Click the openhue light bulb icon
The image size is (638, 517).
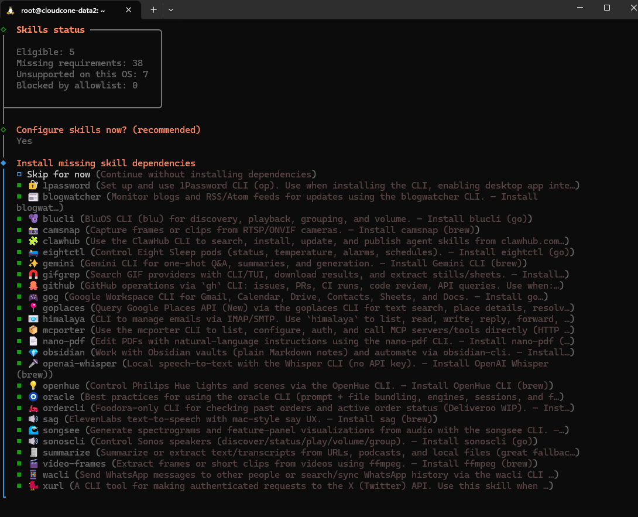tap(33, 386)
